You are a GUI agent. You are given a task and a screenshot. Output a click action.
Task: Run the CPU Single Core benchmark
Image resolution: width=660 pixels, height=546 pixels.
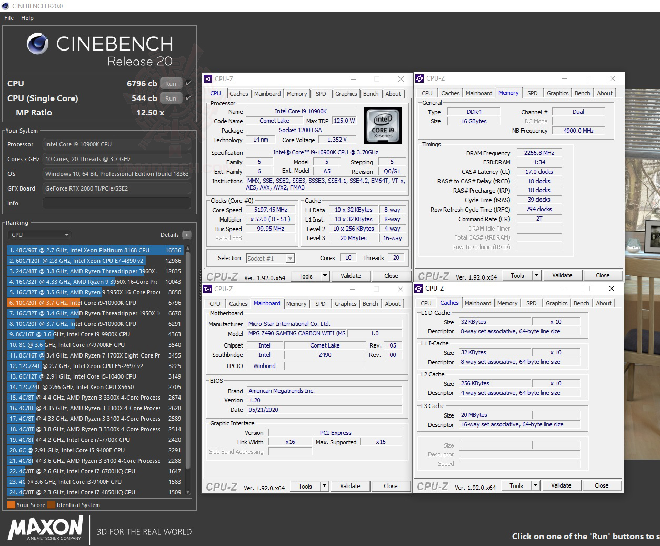(171, 98)
